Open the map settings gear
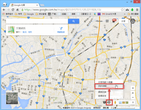 (x=109, y=102)
